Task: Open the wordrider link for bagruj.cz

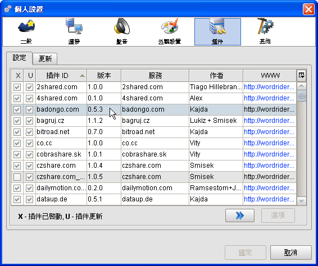Action: click(x=269, y=121)
